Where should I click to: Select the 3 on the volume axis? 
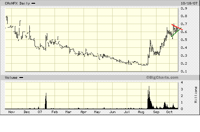click(182, 89)
